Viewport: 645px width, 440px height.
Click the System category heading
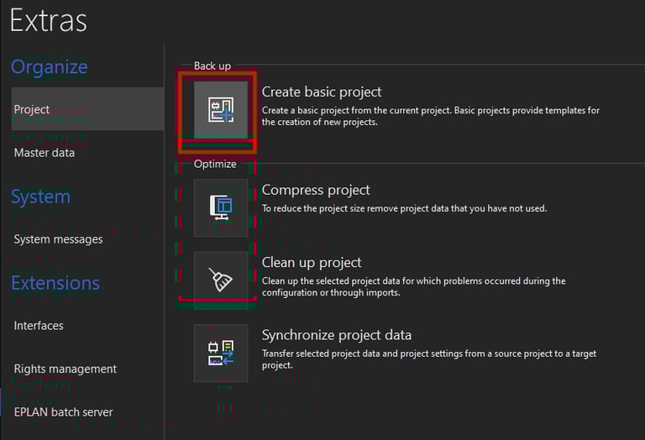click(x=40, y=197)
